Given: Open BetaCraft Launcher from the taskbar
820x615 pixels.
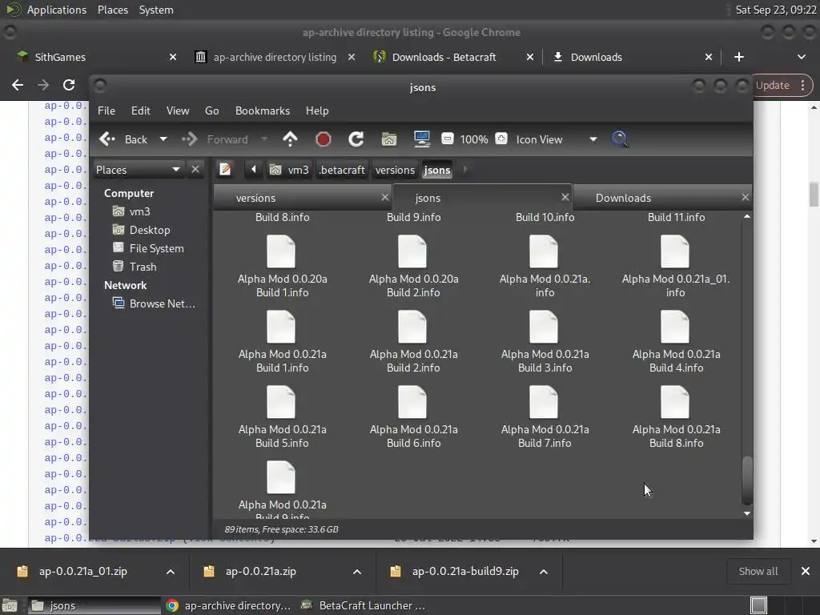Looking at the screenshot, I should pyautogui.click(x=364, y=605).
